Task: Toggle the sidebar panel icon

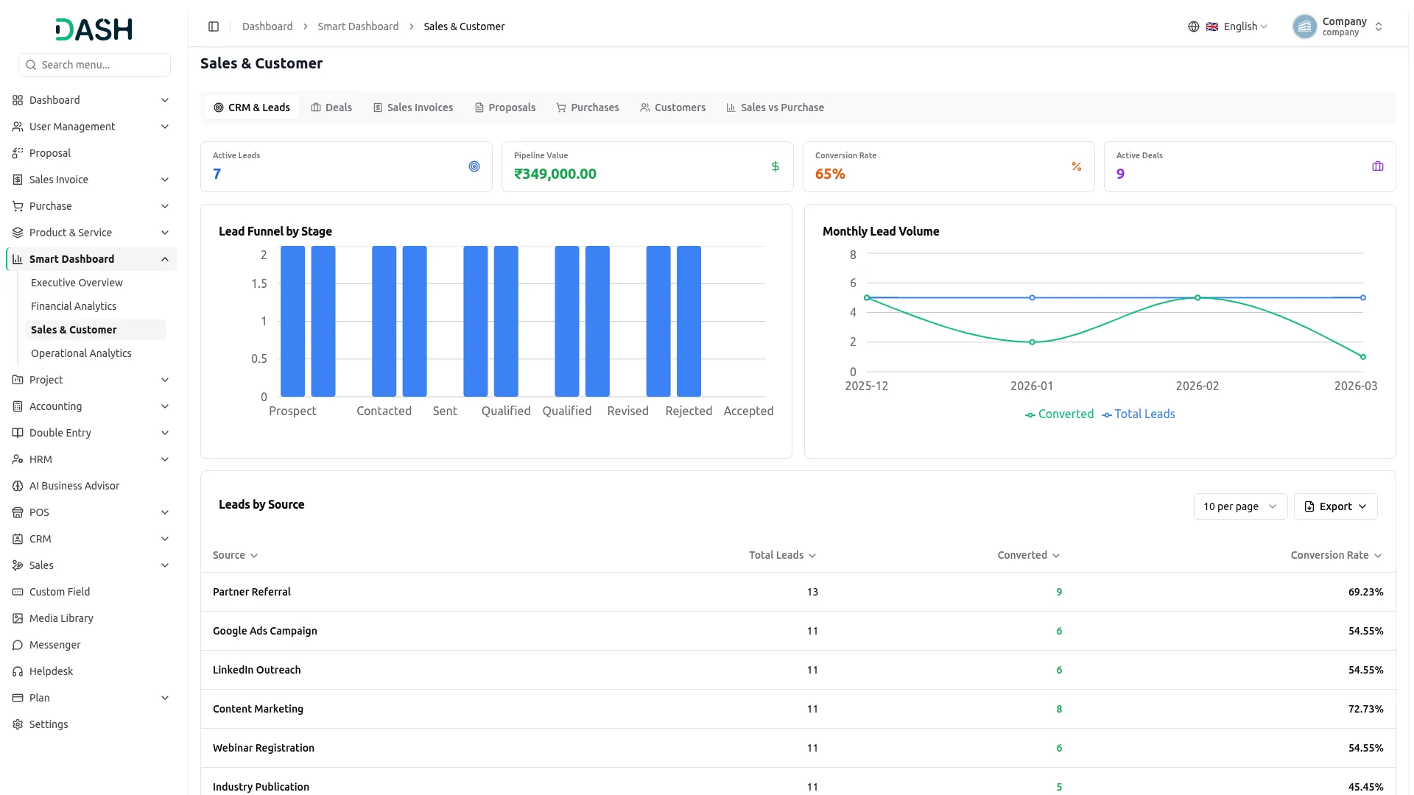Action: 214,26
